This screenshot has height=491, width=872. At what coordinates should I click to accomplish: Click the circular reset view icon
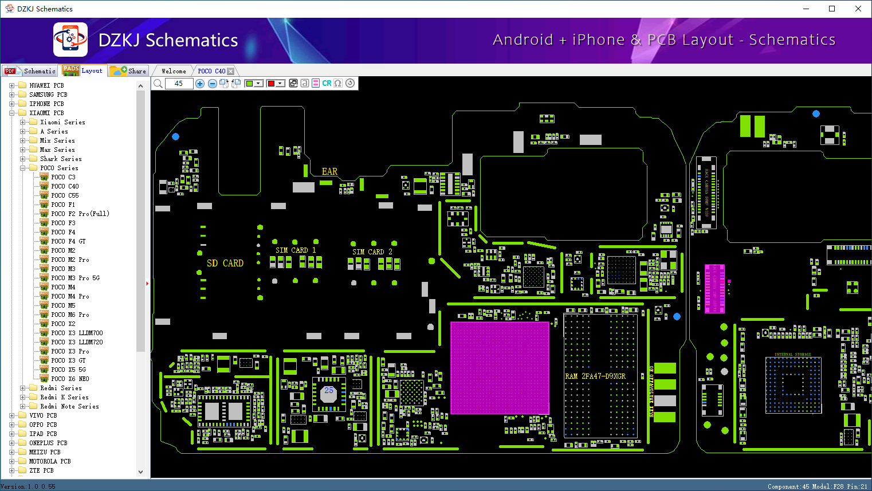tap(350, 84)
